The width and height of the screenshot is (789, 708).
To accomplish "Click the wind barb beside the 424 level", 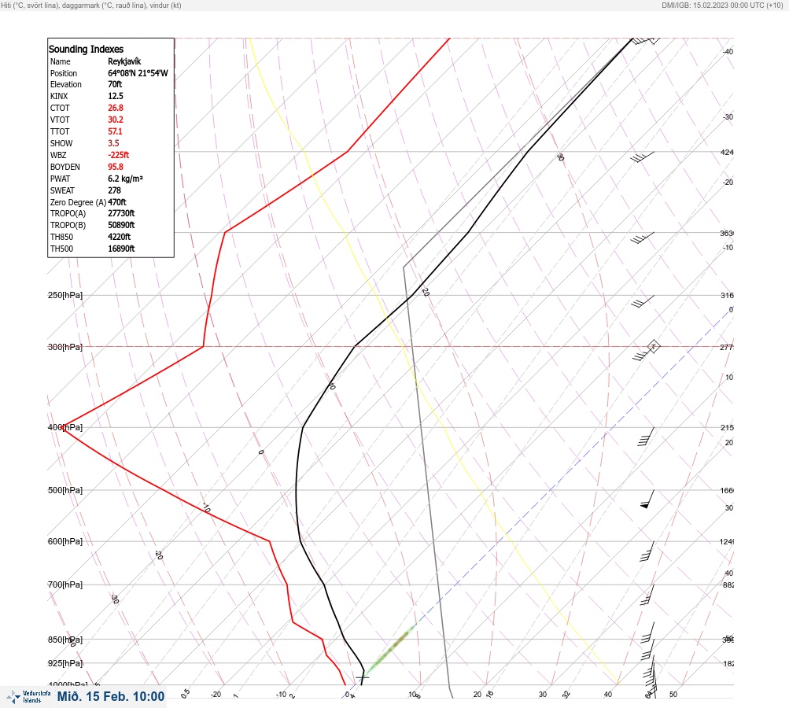I will (x=642, y=157).
